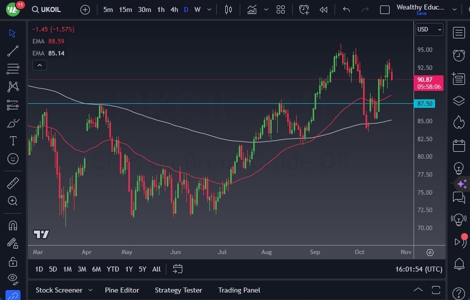
Task: Open the Economic Calendar panel
Action: pos(459,144)
